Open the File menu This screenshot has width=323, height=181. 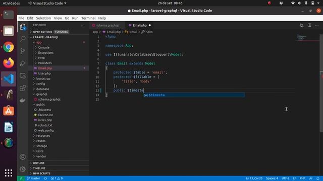click(x=21, y=18)
